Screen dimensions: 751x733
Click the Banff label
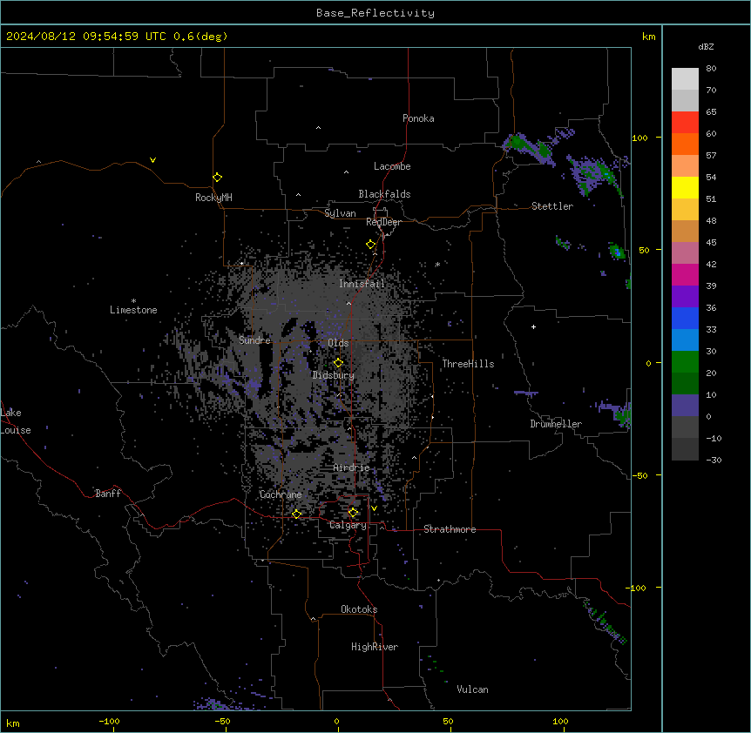click(108, 494)
